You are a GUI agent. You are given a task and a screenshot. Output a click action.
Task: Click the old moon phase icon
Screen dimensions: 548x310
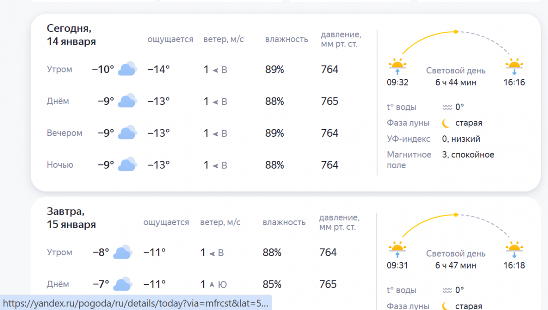pos(446,123)
